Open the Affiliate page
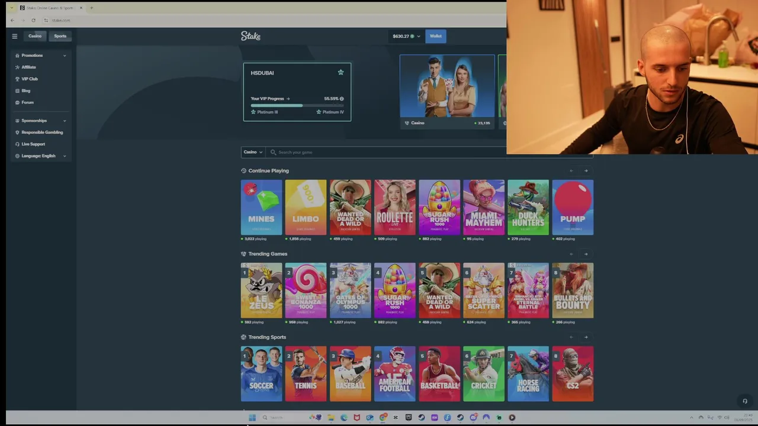758x426 pixels. point(28,67)
